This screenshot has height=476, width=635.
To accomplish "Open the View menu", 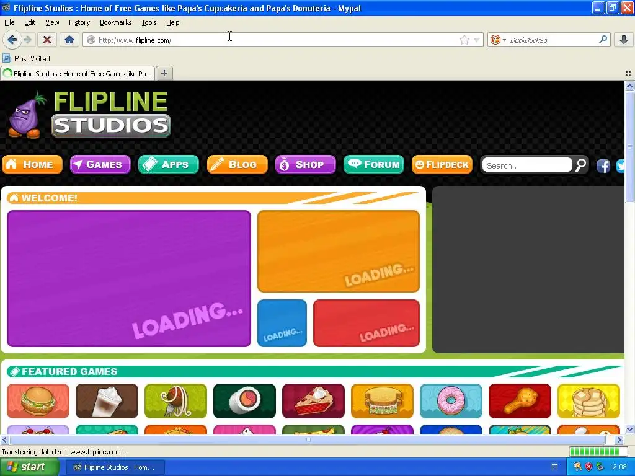I will pyautogui.click(x=52, y=22).
